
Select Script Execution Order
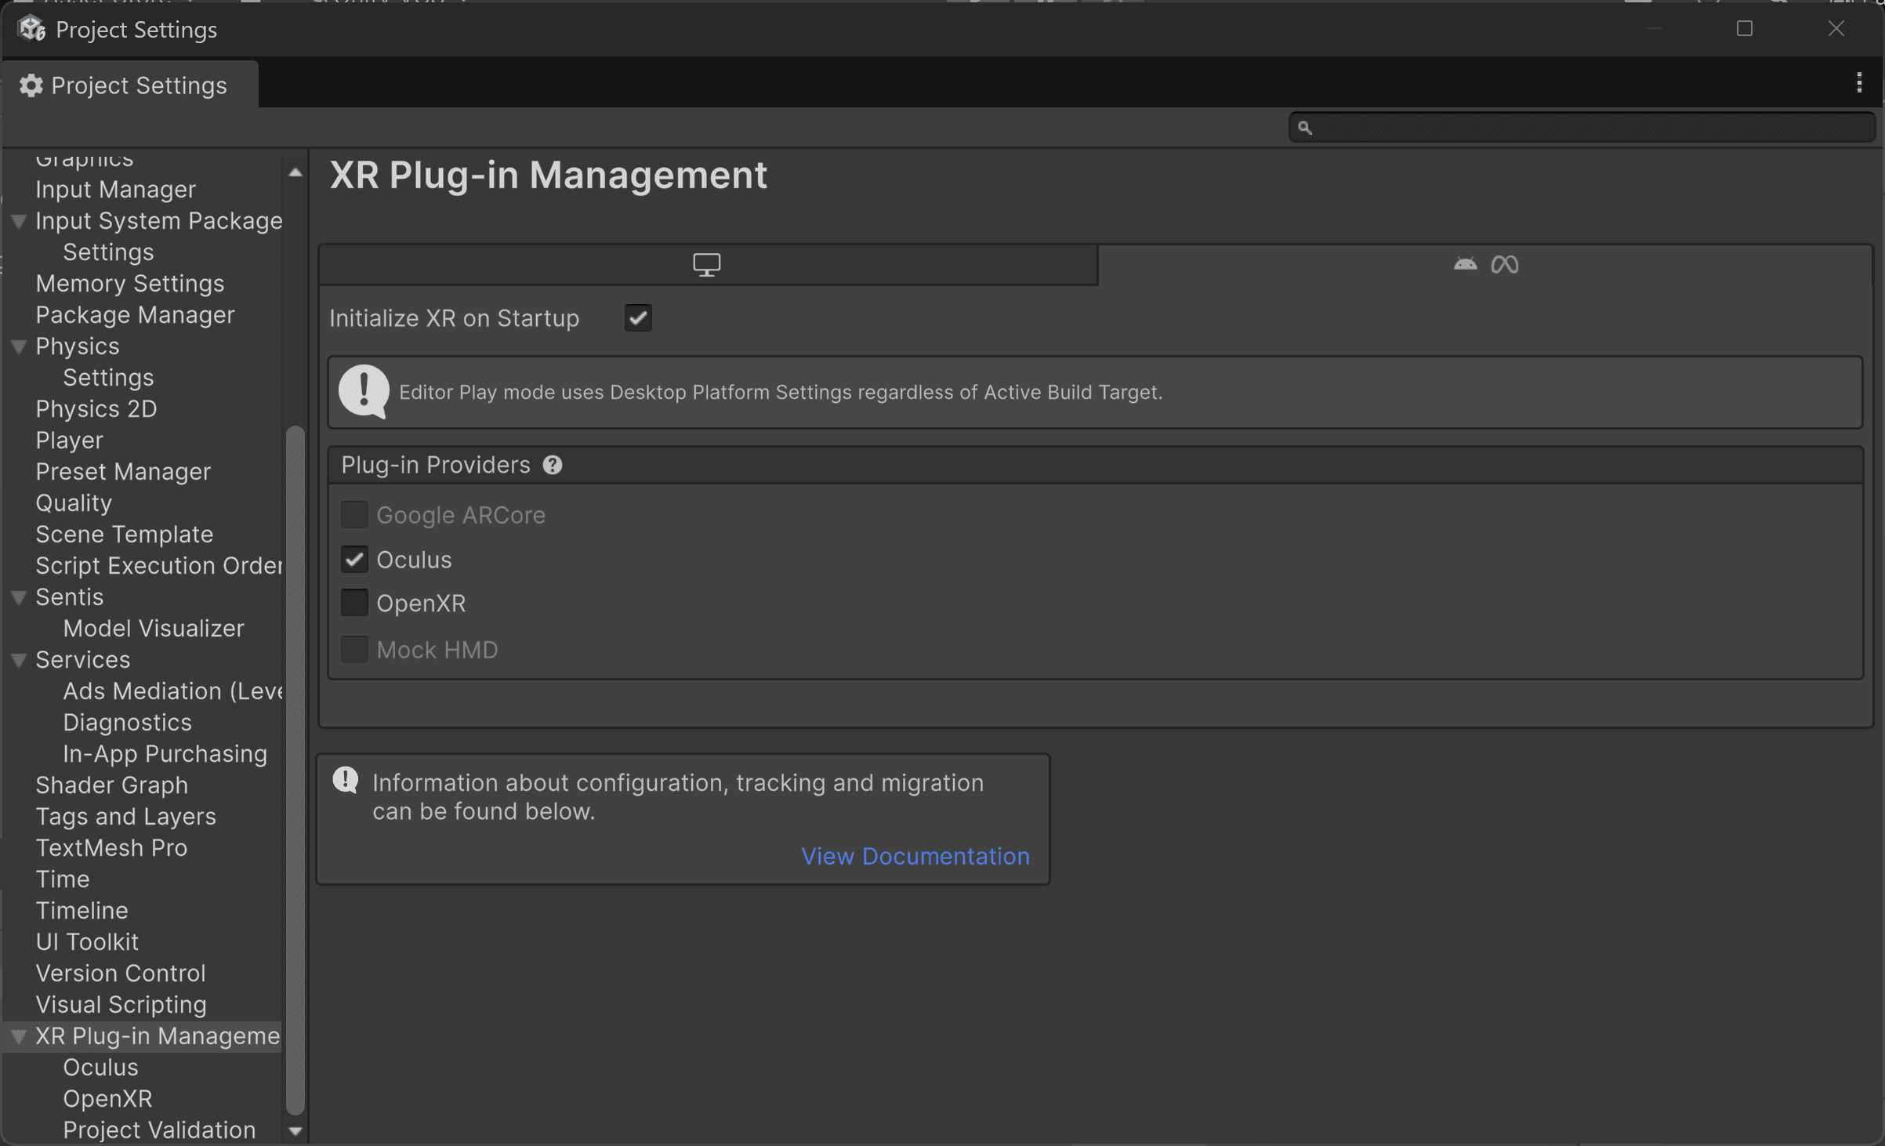[158, 566]
